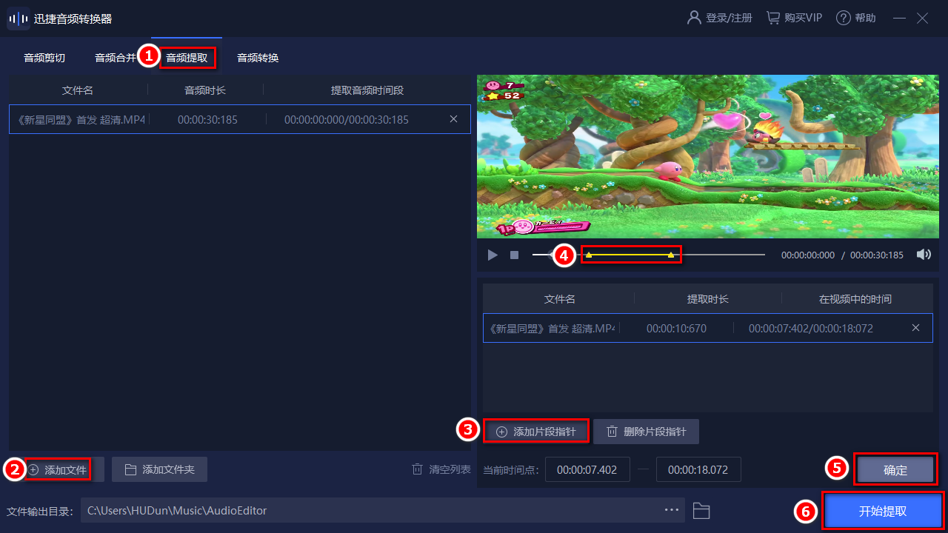
Task: Click the 文件名 column header in file list
Action: pos(78,90)
